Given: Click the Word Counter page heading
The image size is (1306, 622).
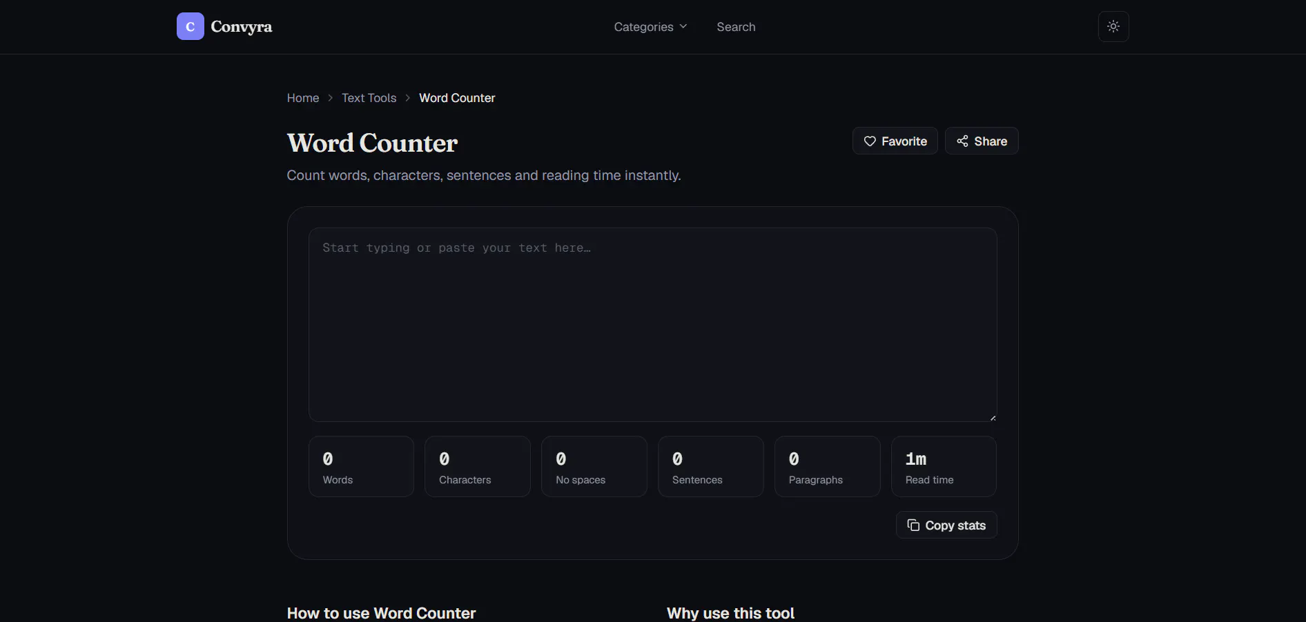Looking at the screenshot, I should click(372, 143).
